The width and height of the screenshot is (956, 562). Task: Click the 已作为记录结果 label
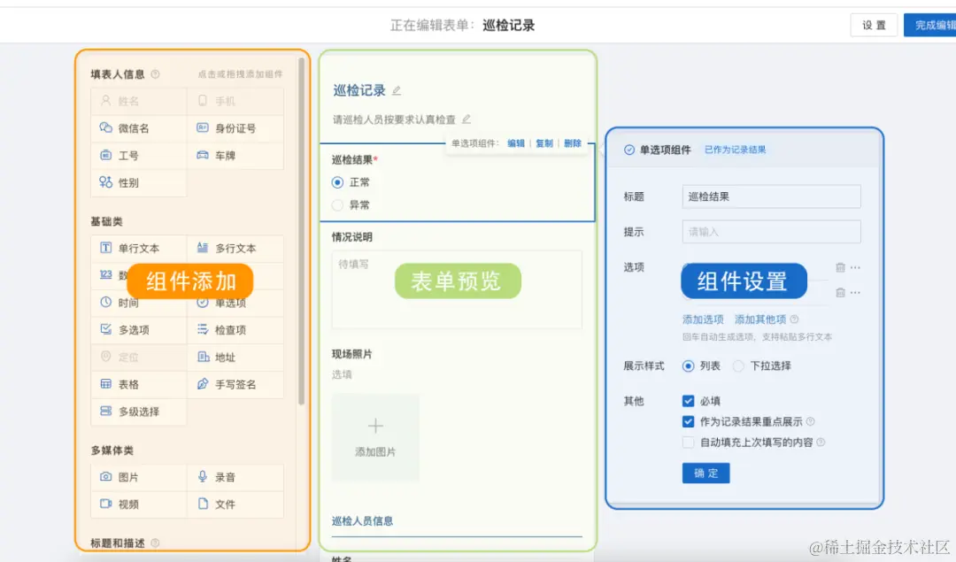[x=736, y=150]
